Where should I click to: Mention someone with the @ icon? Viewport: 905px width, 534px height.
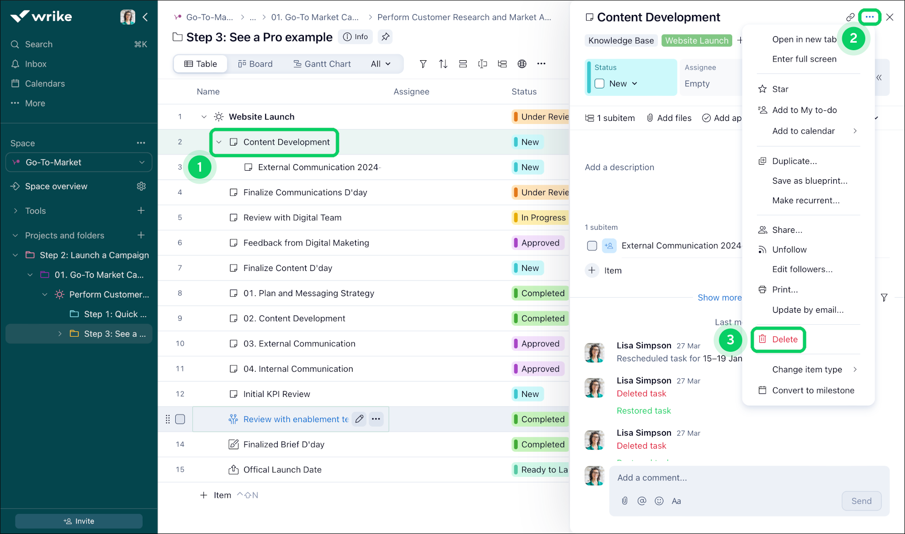click(641, 501)
